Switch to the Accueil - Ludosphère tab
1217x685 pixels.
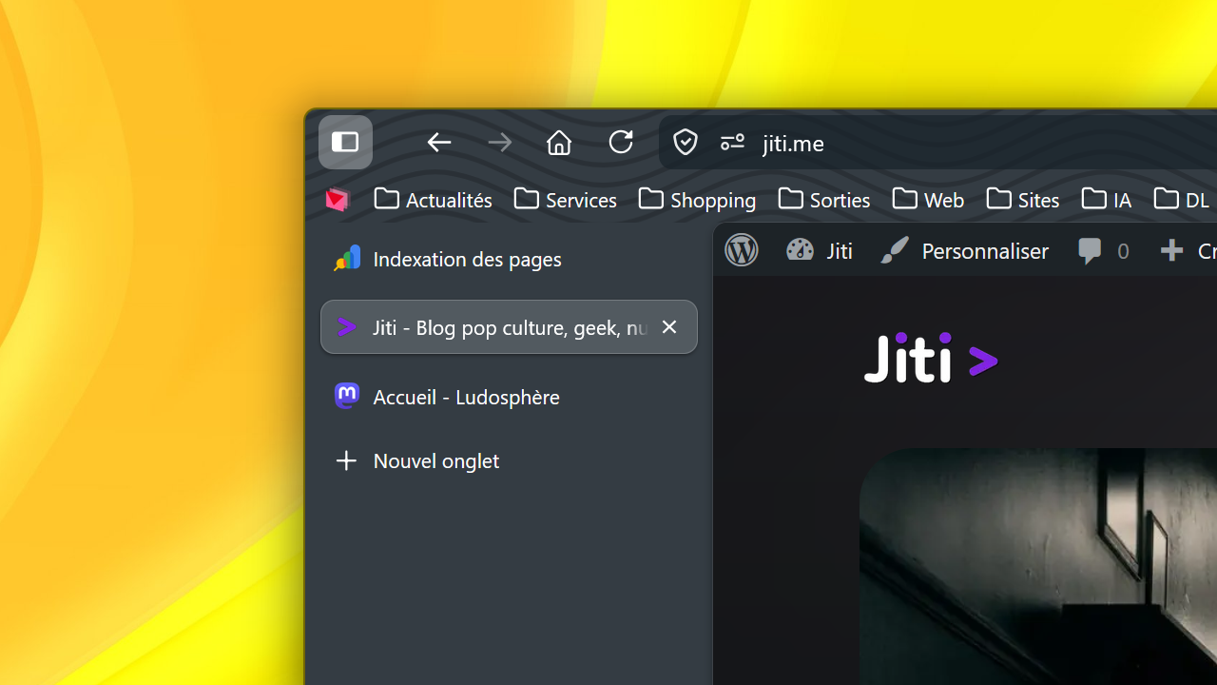(x=466, y=397)
